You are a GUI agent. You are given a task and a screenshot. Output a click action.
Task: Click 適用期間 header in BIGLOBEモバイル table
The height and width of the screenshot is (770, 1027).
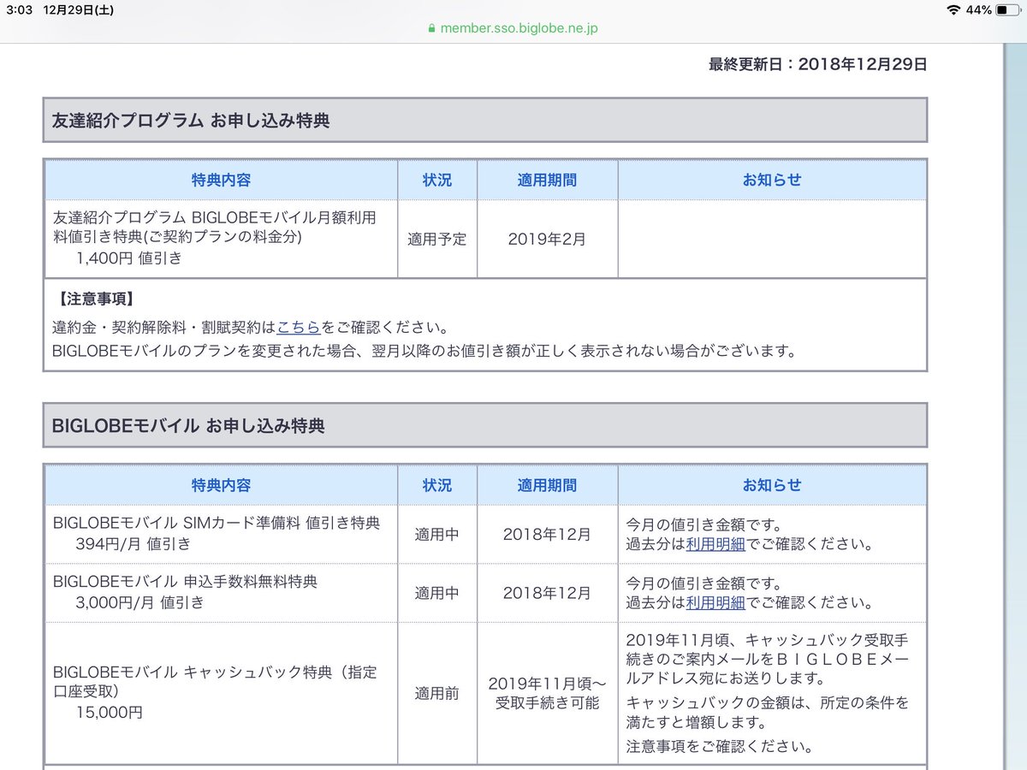pyautogui.click(x=547, y=485)
